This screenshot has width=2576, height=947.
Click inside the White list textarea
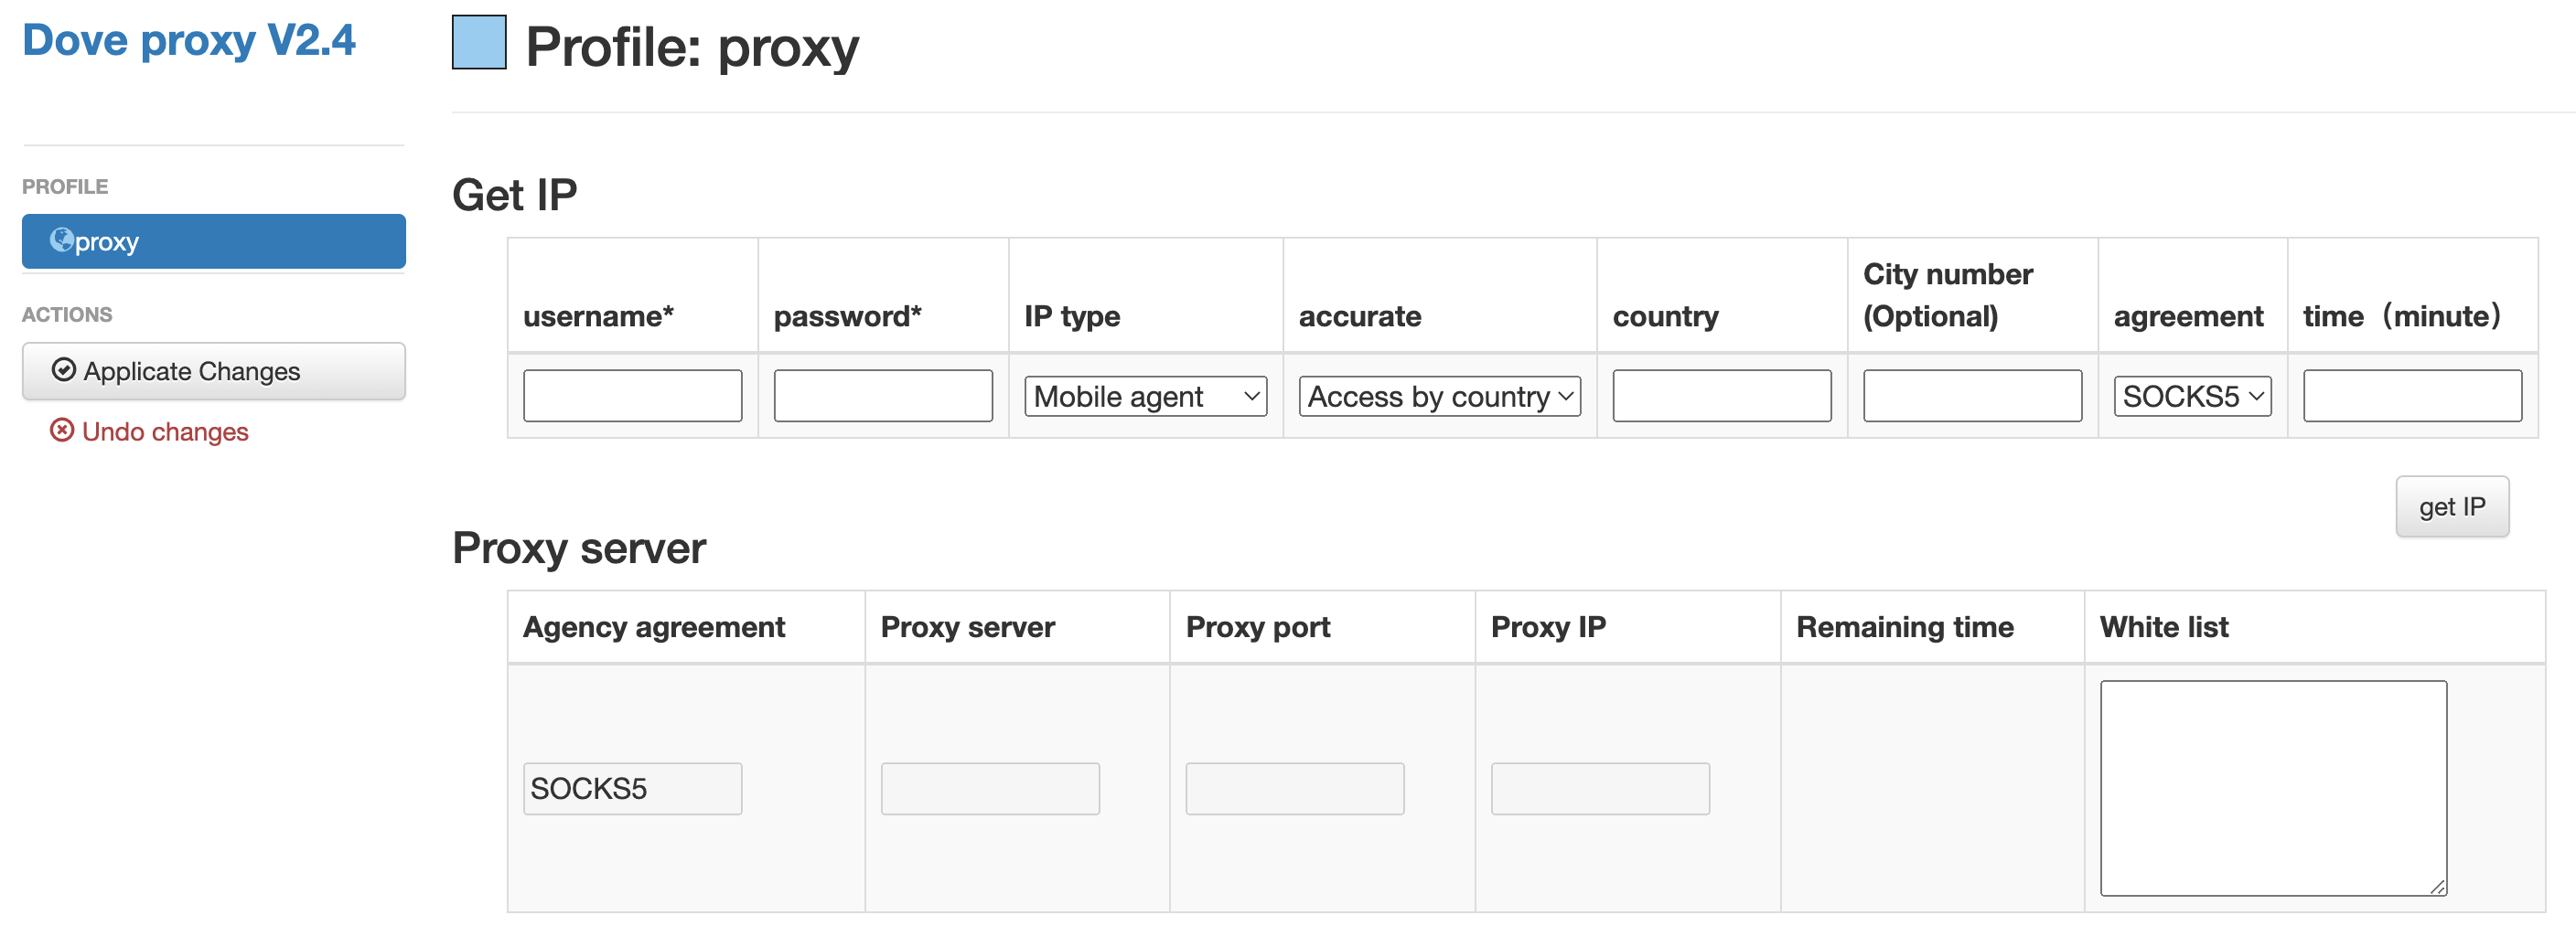coord(2273,789)
